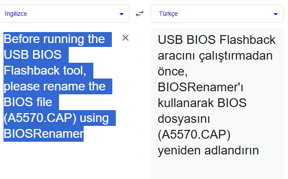Click "yeniden adlandırın" in the translation
Image resolution: width=288 pixels, height=179 pixels.
(x=208, y=150)
